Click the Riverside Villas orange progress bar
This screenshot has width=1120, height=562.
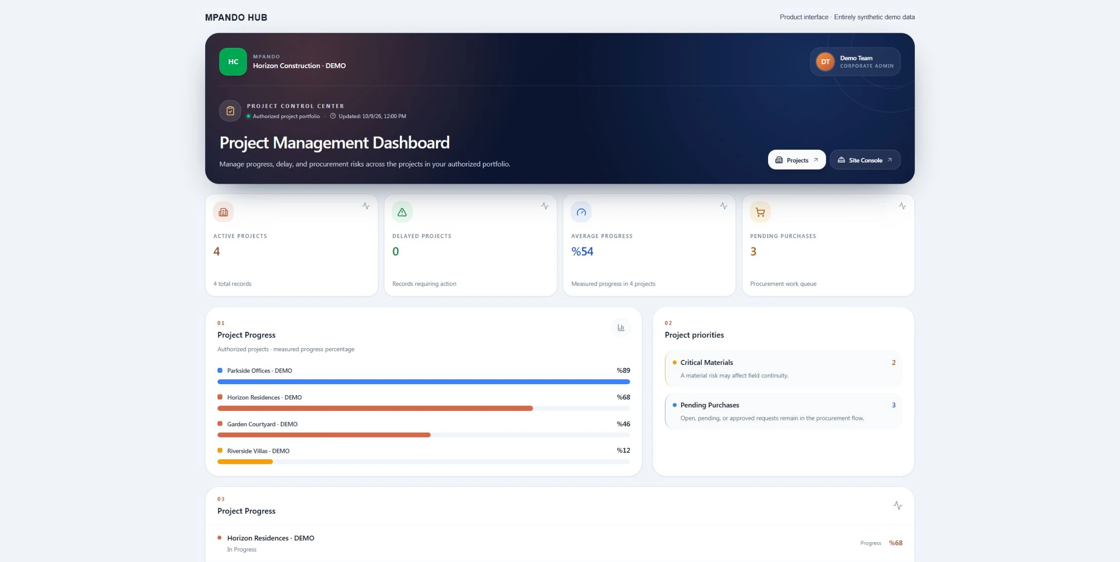[245, 462]
